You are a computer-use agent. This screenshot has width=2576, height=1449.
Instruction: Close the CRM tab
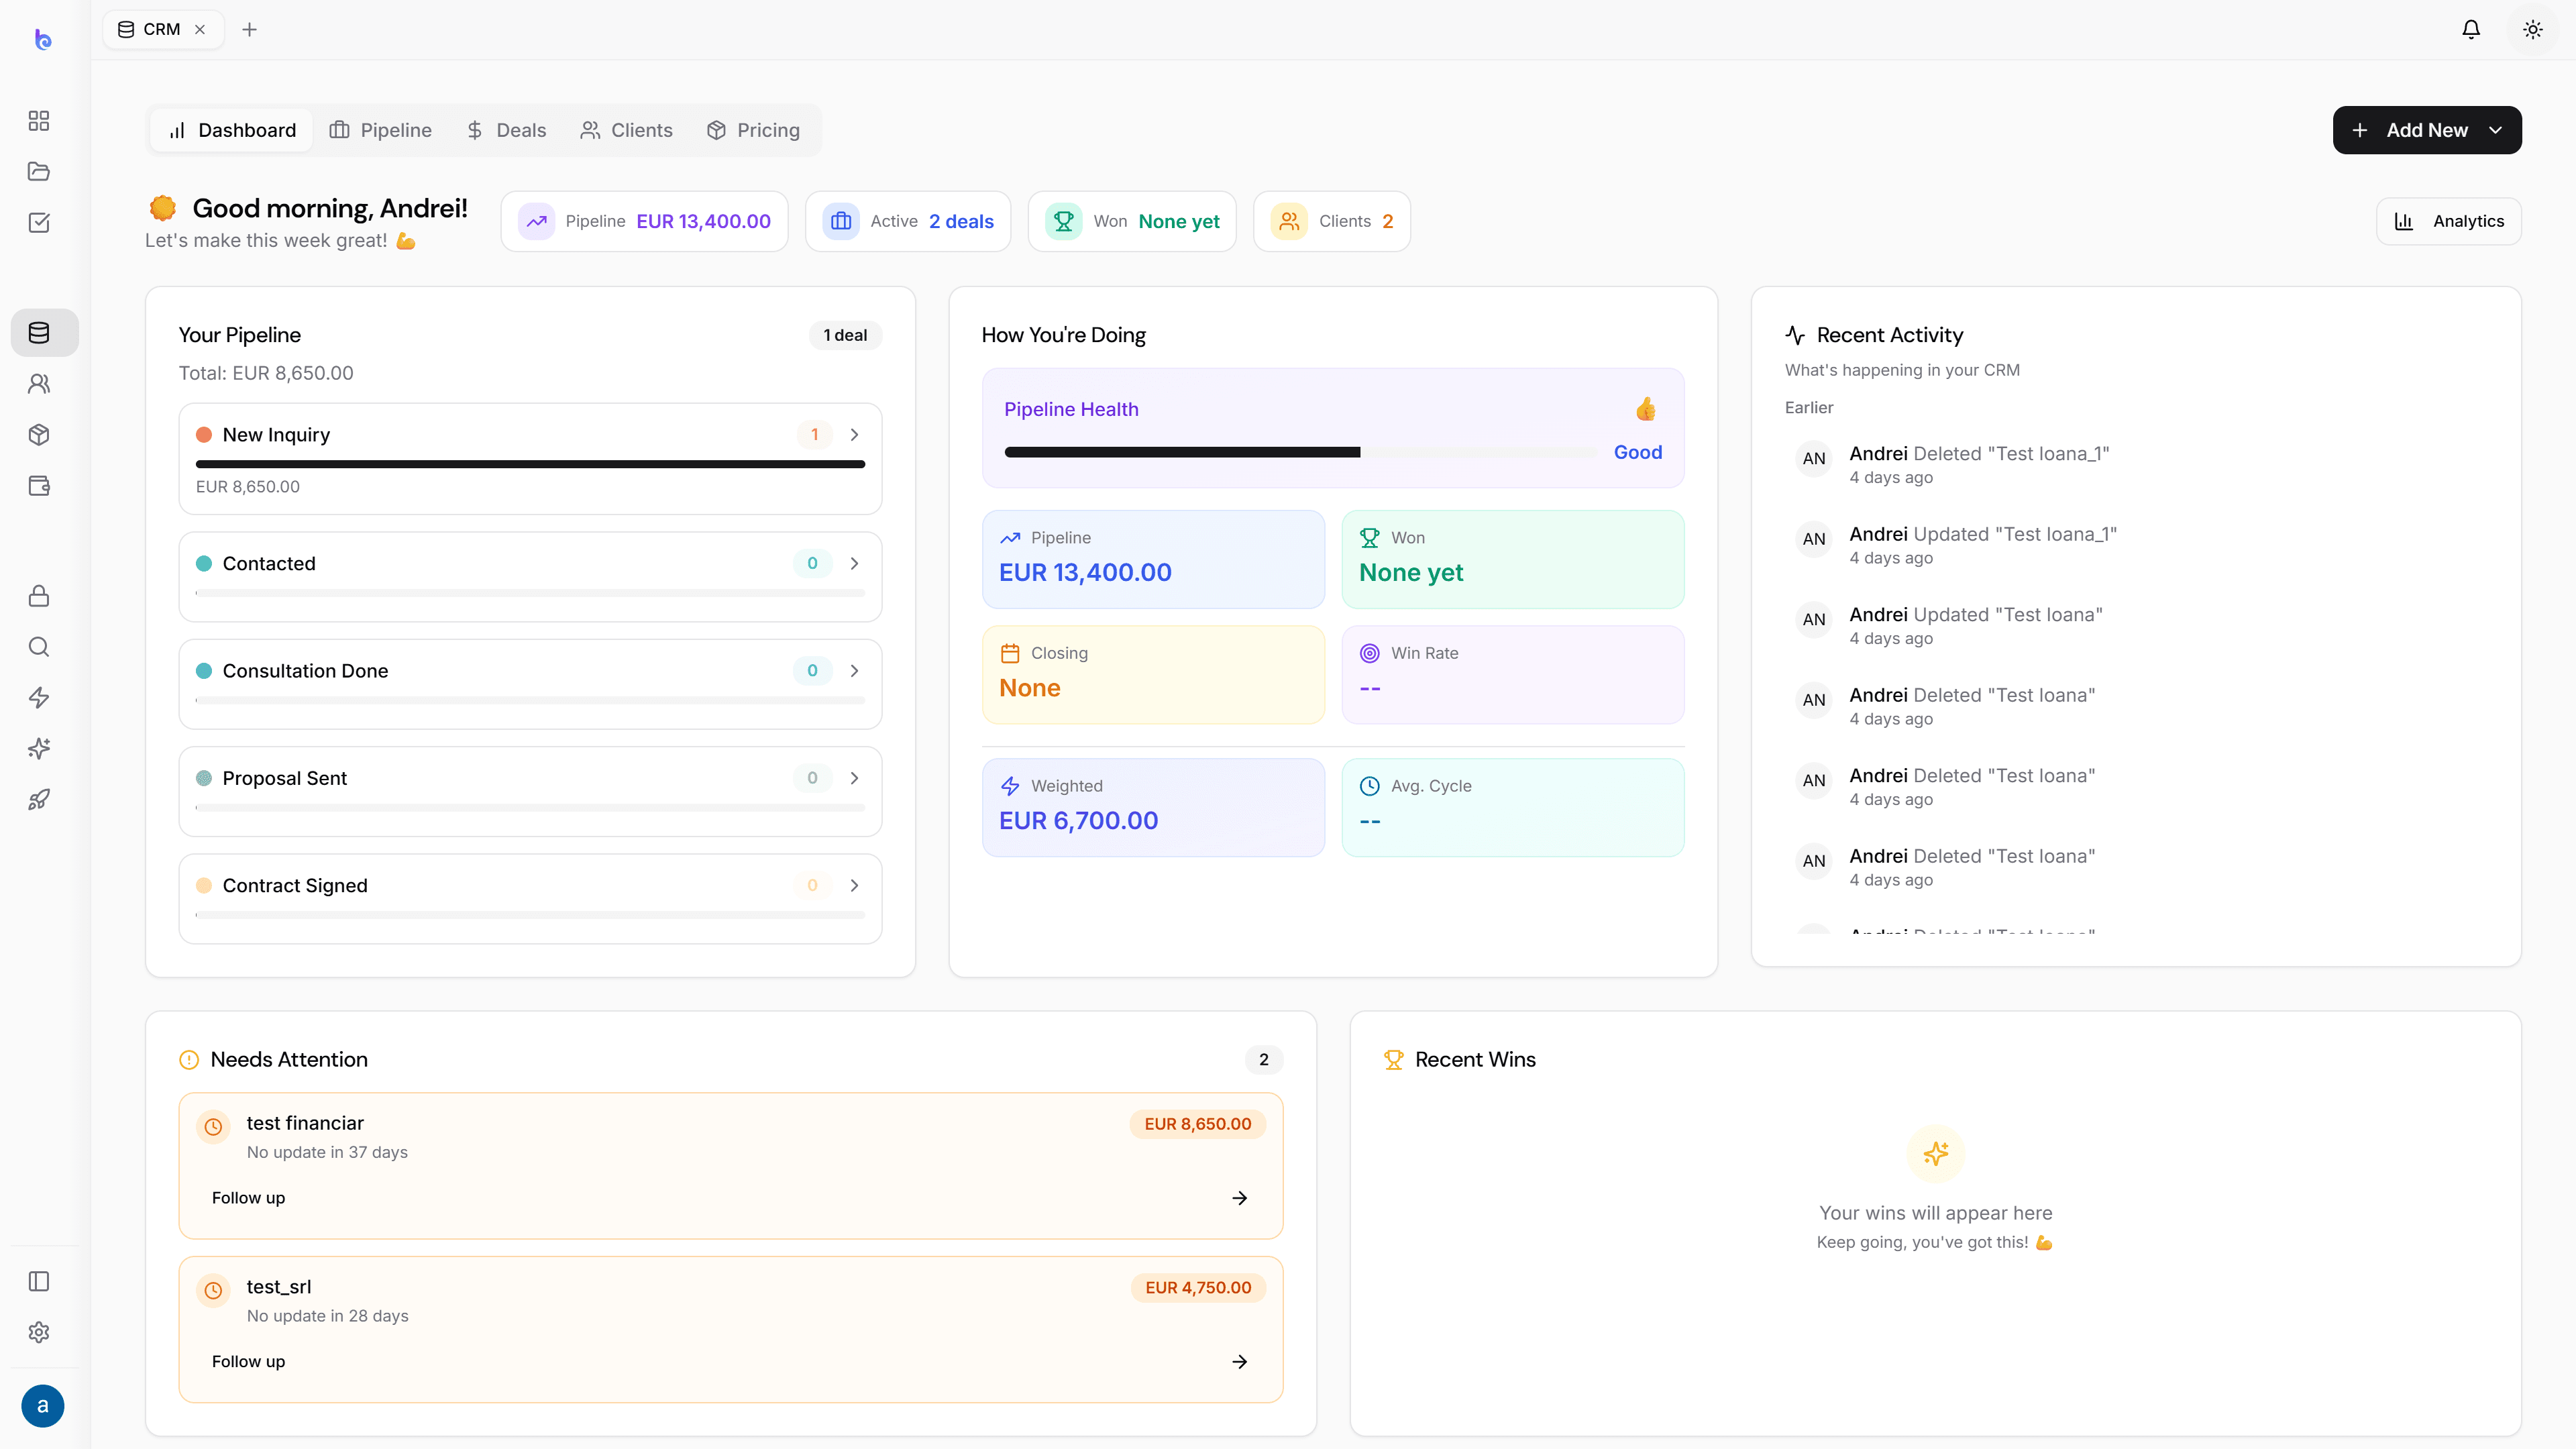[x=200, y=29]
